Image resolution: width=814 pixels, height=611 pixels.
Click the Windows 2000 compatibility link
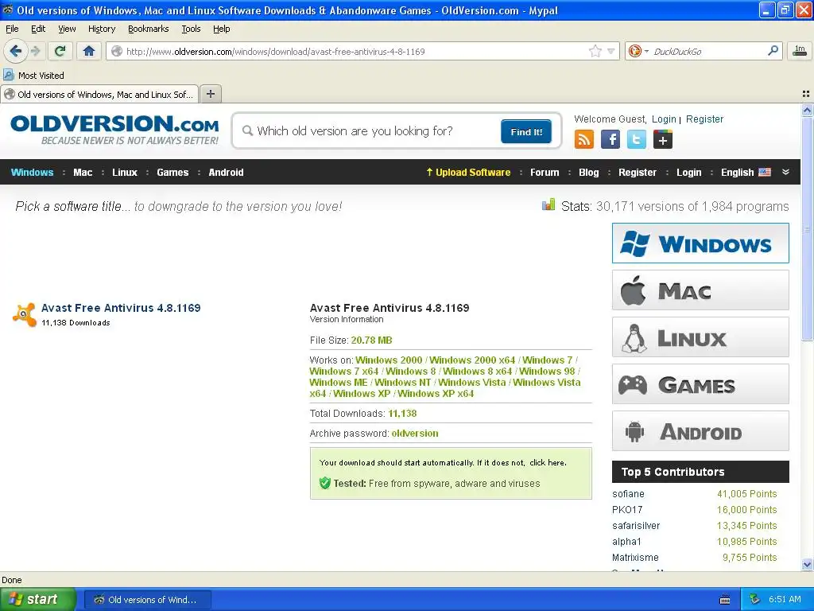pyautogui.click(x=389, y=360)
